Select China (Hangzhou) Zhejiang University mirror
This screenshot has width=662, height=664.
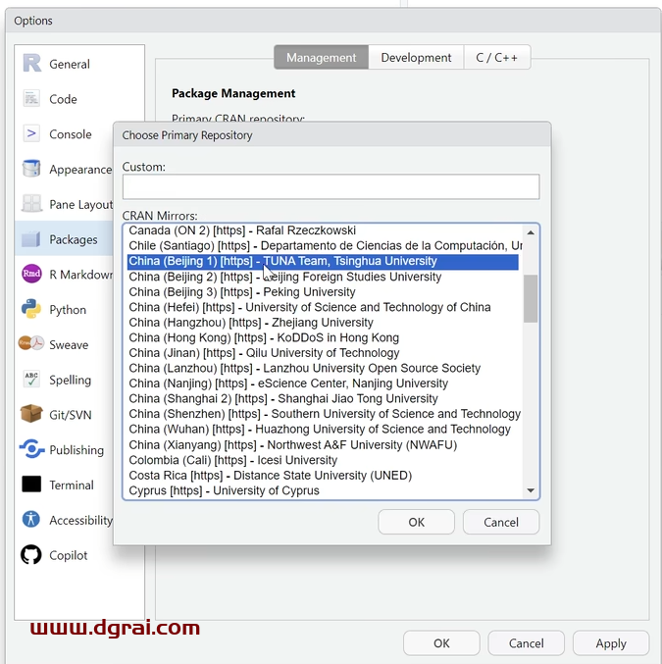click(323, 323)
